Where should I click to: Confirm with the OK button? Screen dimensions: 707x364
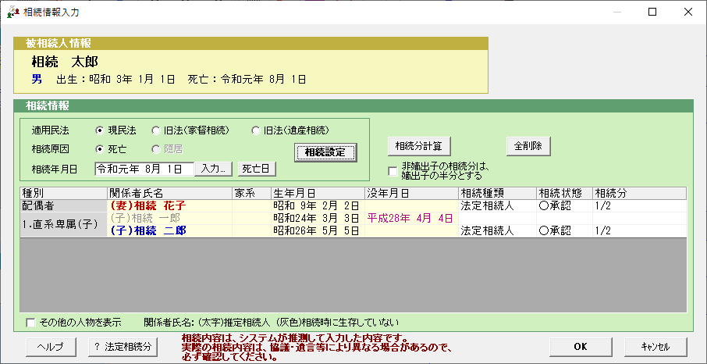coord(581,347)
